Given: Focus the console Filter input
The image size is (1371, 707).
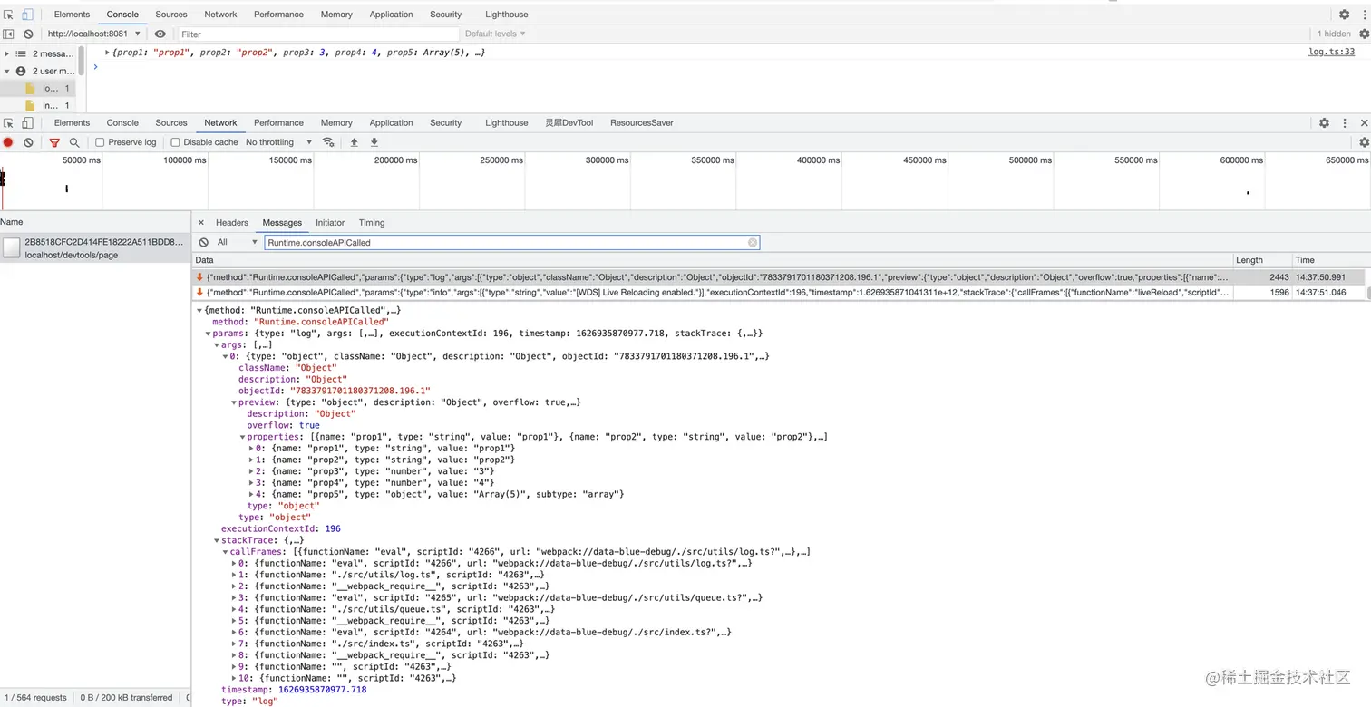Looking at the screenshot, I should click(317, 34).
